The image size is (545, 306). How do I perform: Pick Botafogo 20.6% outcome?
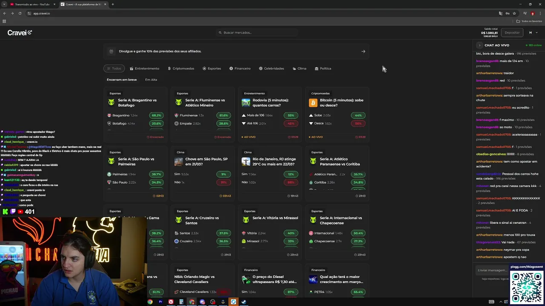click(x=156, y=124)
